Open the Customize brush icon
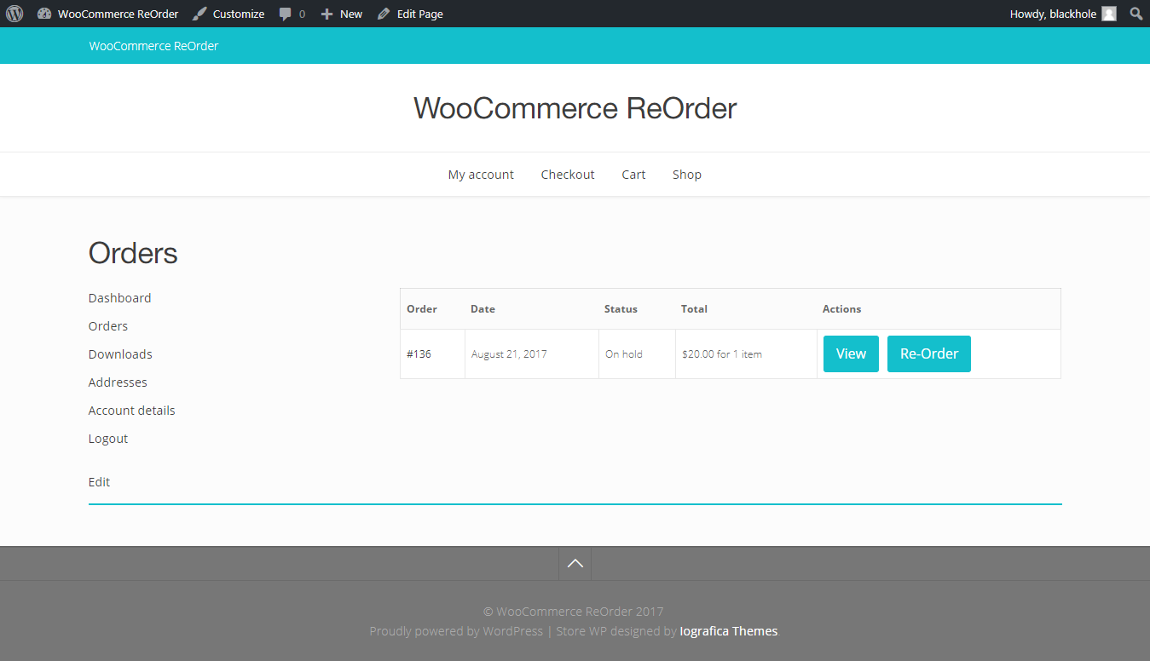1150x661 pixels. (x=199, y=14)
